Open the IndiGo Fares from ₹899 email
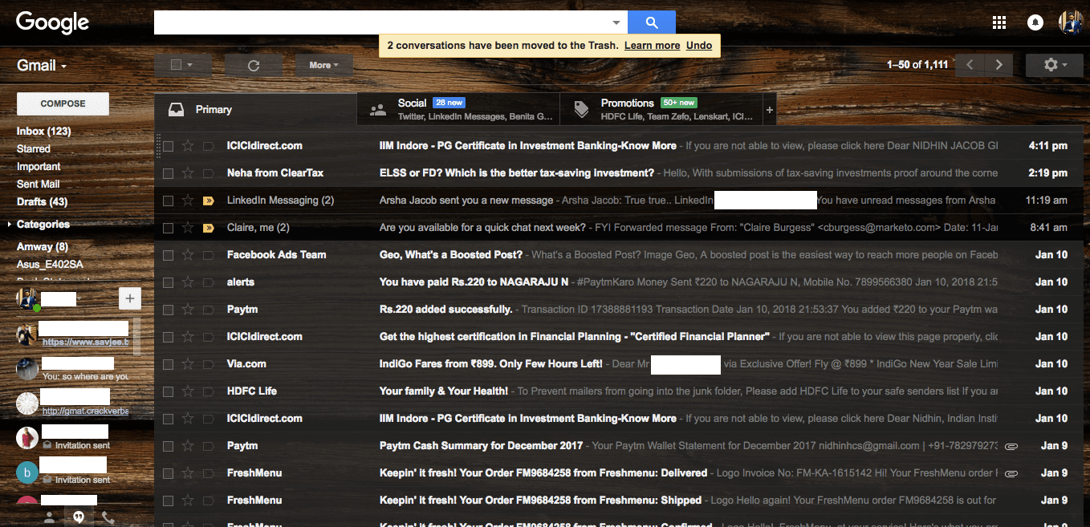Viewport: 1090px width, 527px height. click(x=618, y=364)
